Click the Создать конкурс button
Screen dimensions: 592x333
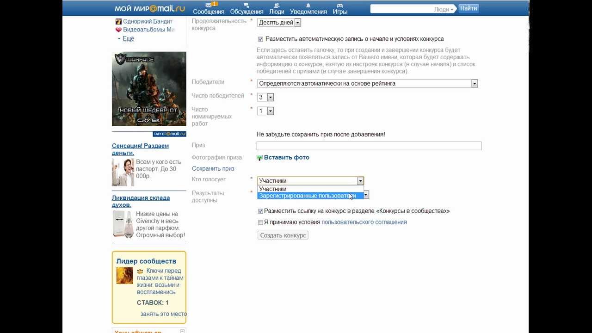283,235
